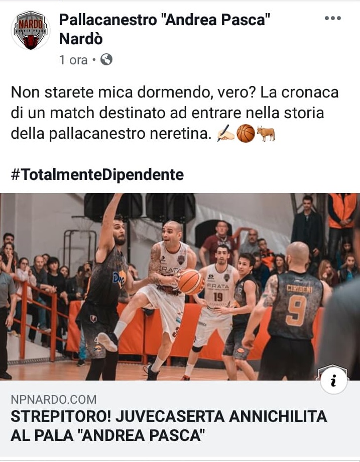Open the NPNARDO.COM source domain link

point(54,400)
